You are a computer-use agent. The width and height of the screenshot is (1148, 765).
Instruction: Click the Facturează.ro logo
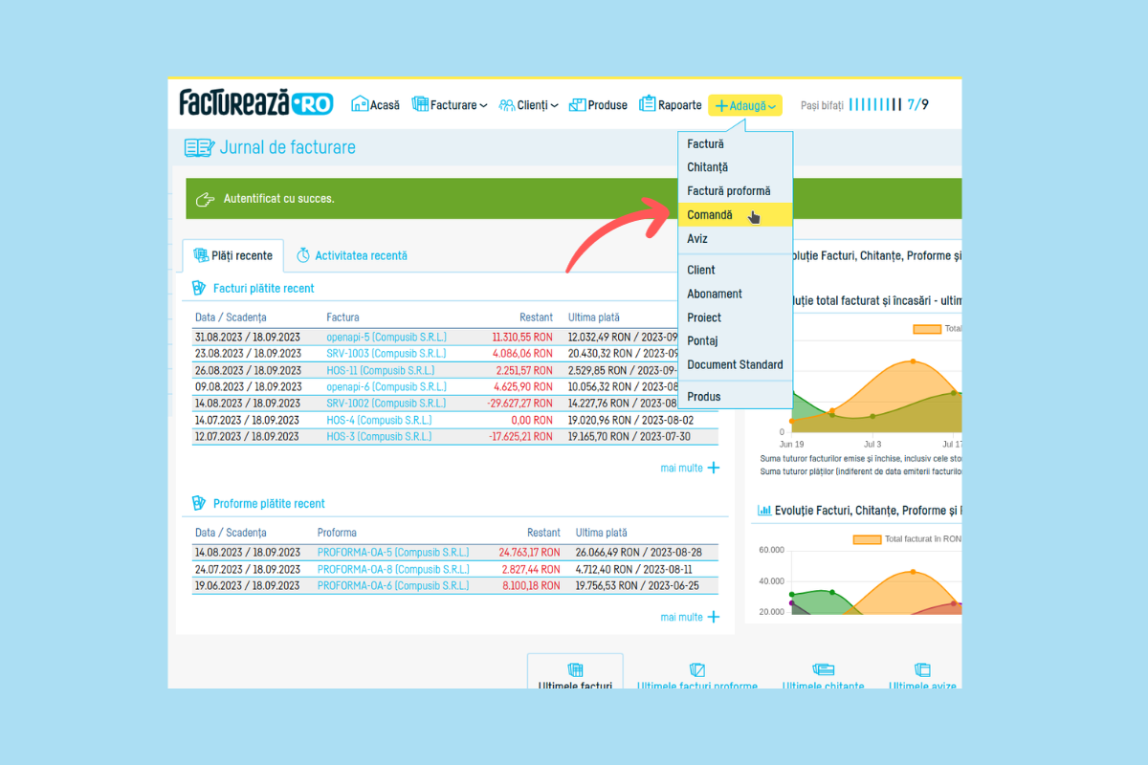pos(255,103)
